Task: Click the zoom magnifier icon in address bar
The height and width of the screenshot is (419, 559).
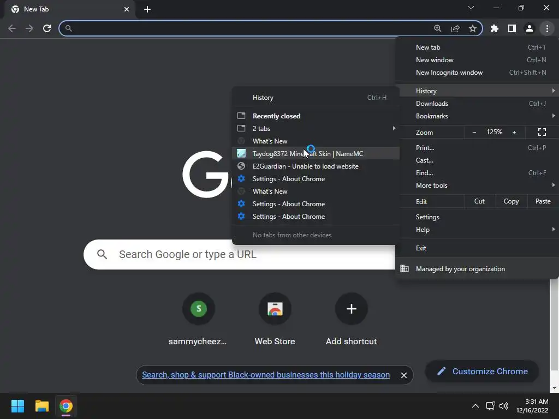Action: [437, 28]
